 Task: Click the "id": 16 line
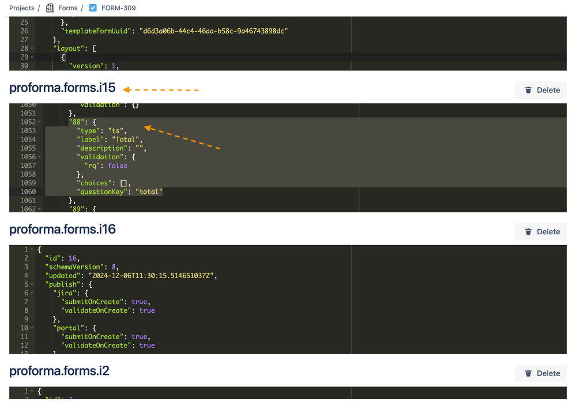pos(62,258)
